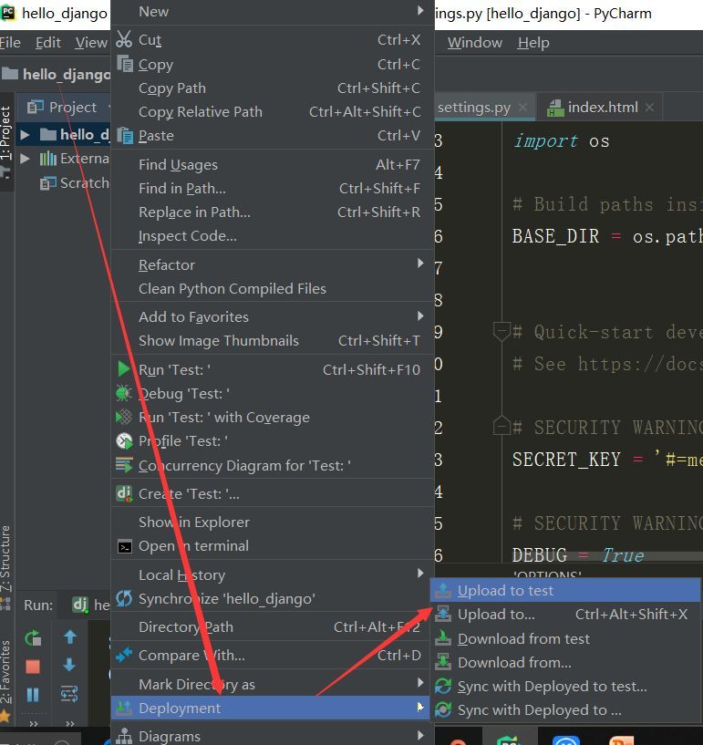Click the Diagrams icon
Screen dimensions: 703x745
coord(124,736)
